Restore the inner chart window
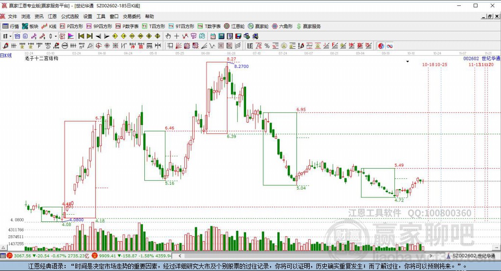The width and height of the screenshot is (501, 271). point(490,16)
